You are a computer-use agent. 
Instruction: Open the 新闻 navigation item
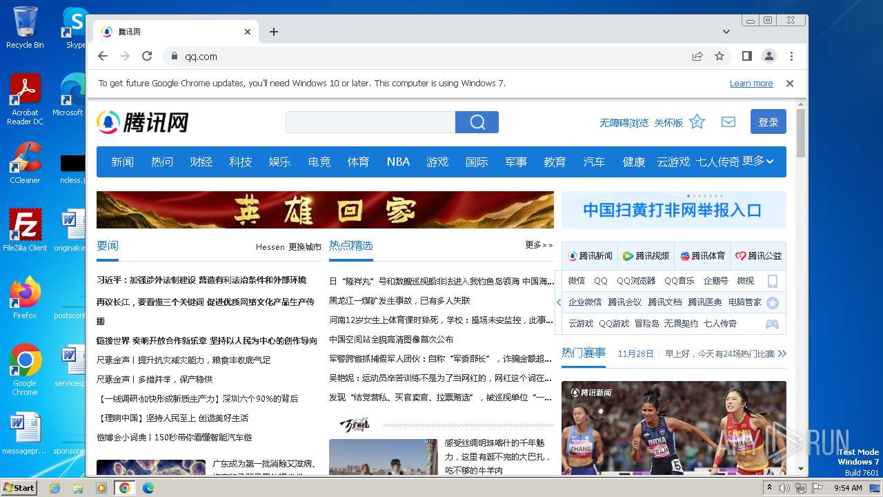123,162
